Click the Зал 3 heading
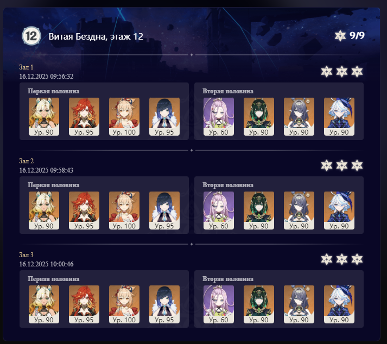 (26, 255)
